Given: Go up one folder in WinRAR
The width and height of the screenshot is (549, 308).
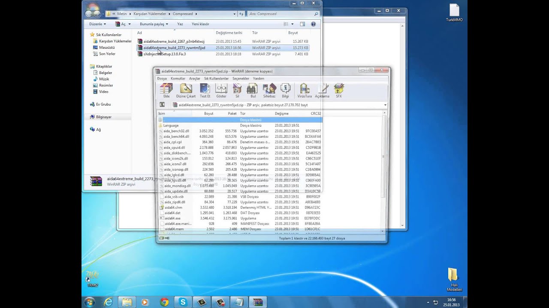Looking at the screenshot, I should [162, 104].
